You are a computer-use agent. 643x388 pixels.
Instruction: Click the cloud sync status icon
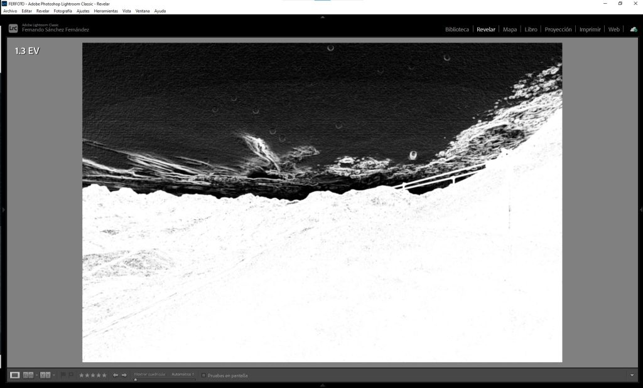(x=634, y=29)
